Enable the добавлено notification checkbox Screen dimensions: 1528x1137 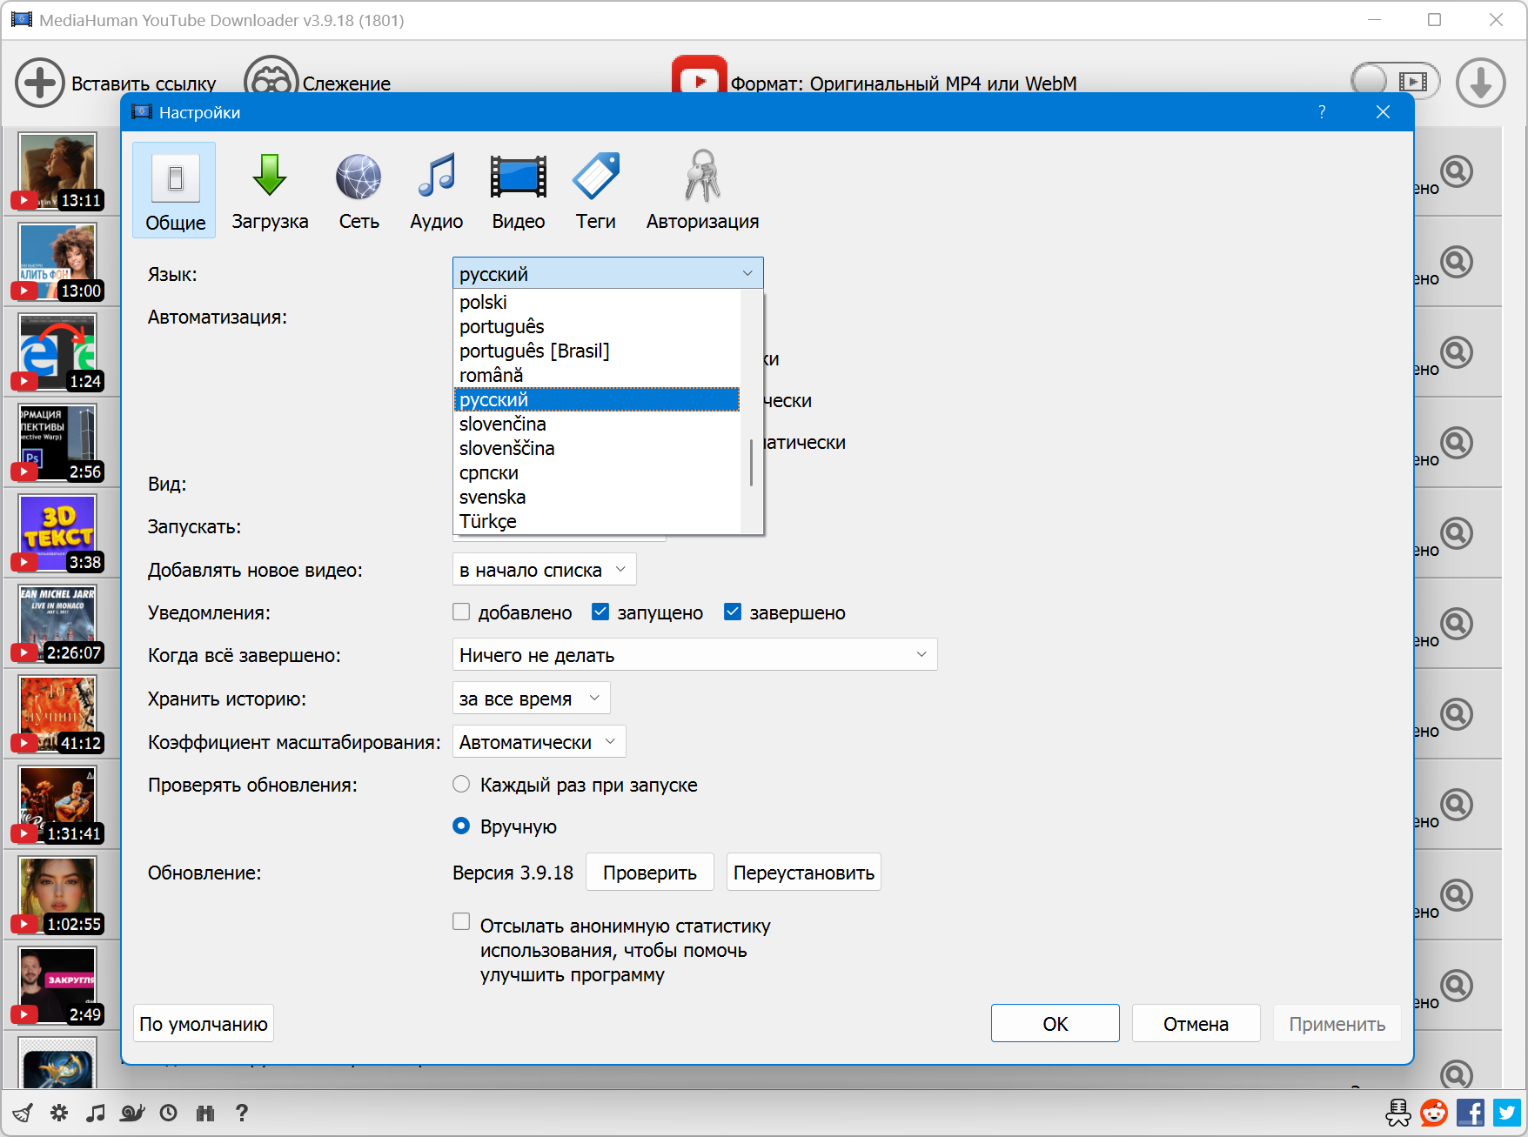click(462, 612)
